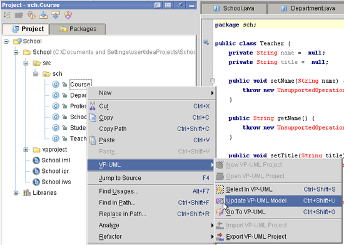This screenshot has width=344, height=245.
Task: Click the Copy pages icon in context menu
Action: click(93, 117)
